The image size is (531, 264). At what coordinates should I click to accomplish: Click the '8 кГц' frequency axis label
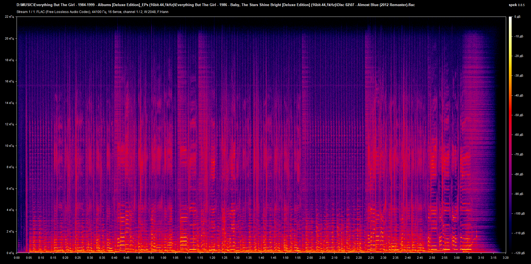point(10,167)
